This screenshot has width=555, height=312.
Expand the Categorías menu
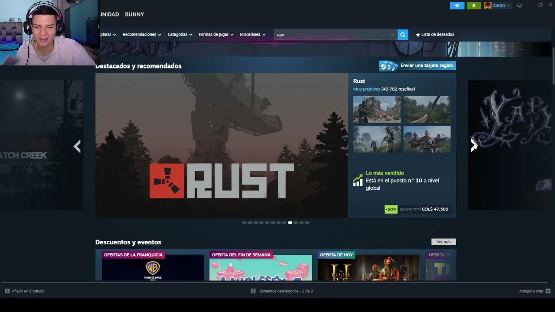click(x=180, y=35)
